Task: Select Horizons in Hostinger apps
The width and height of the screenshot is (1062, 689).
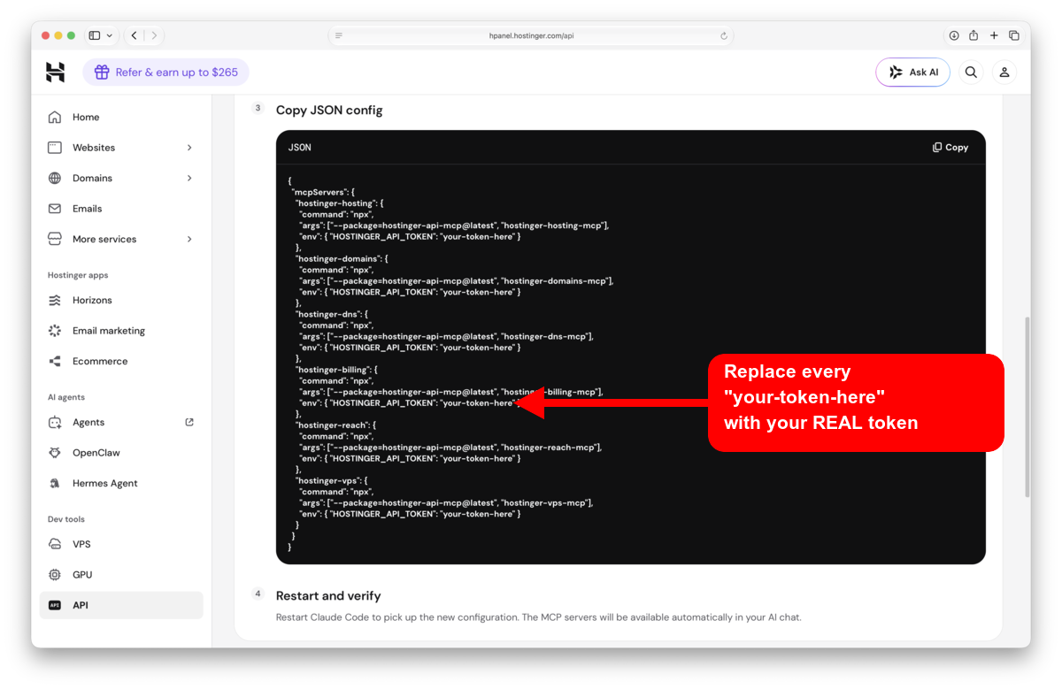Action: 121,300
